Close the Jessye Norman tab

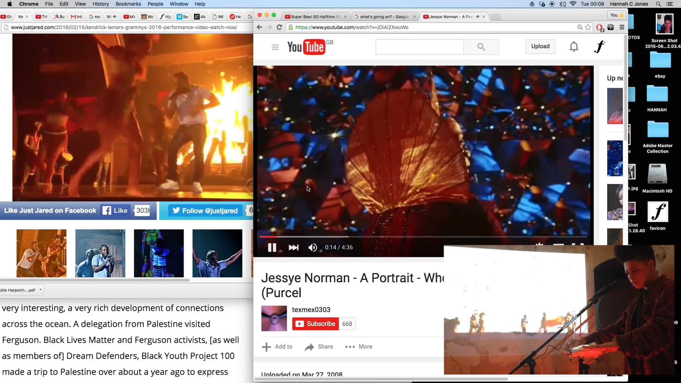(x=484, y=17)
